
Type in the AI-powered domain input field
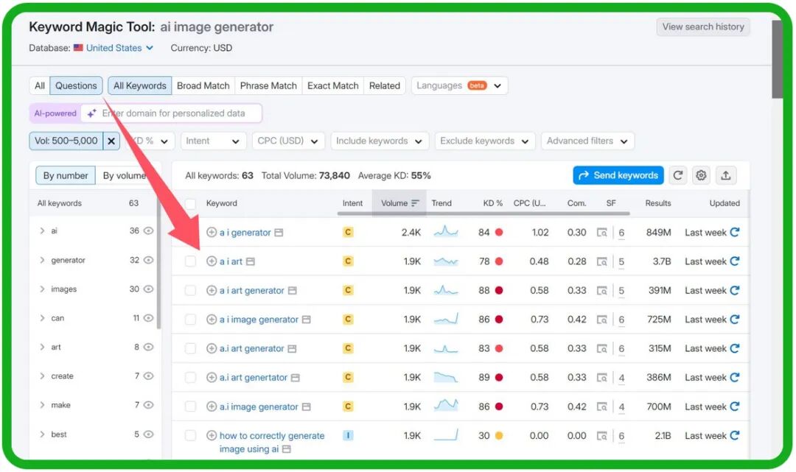click(177, 113)
